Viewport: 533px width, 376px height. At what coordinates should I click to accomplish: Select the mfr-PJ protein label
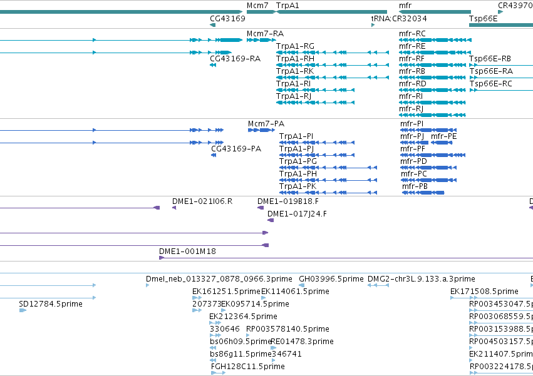tap(412, 136)
